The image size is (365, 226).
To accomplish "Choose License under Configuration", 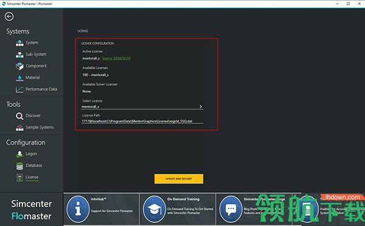I will (x=32, y=177).
